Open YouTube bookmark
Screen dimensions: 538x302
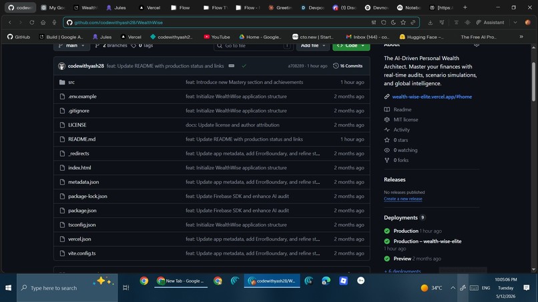click(x=217, y=37)
